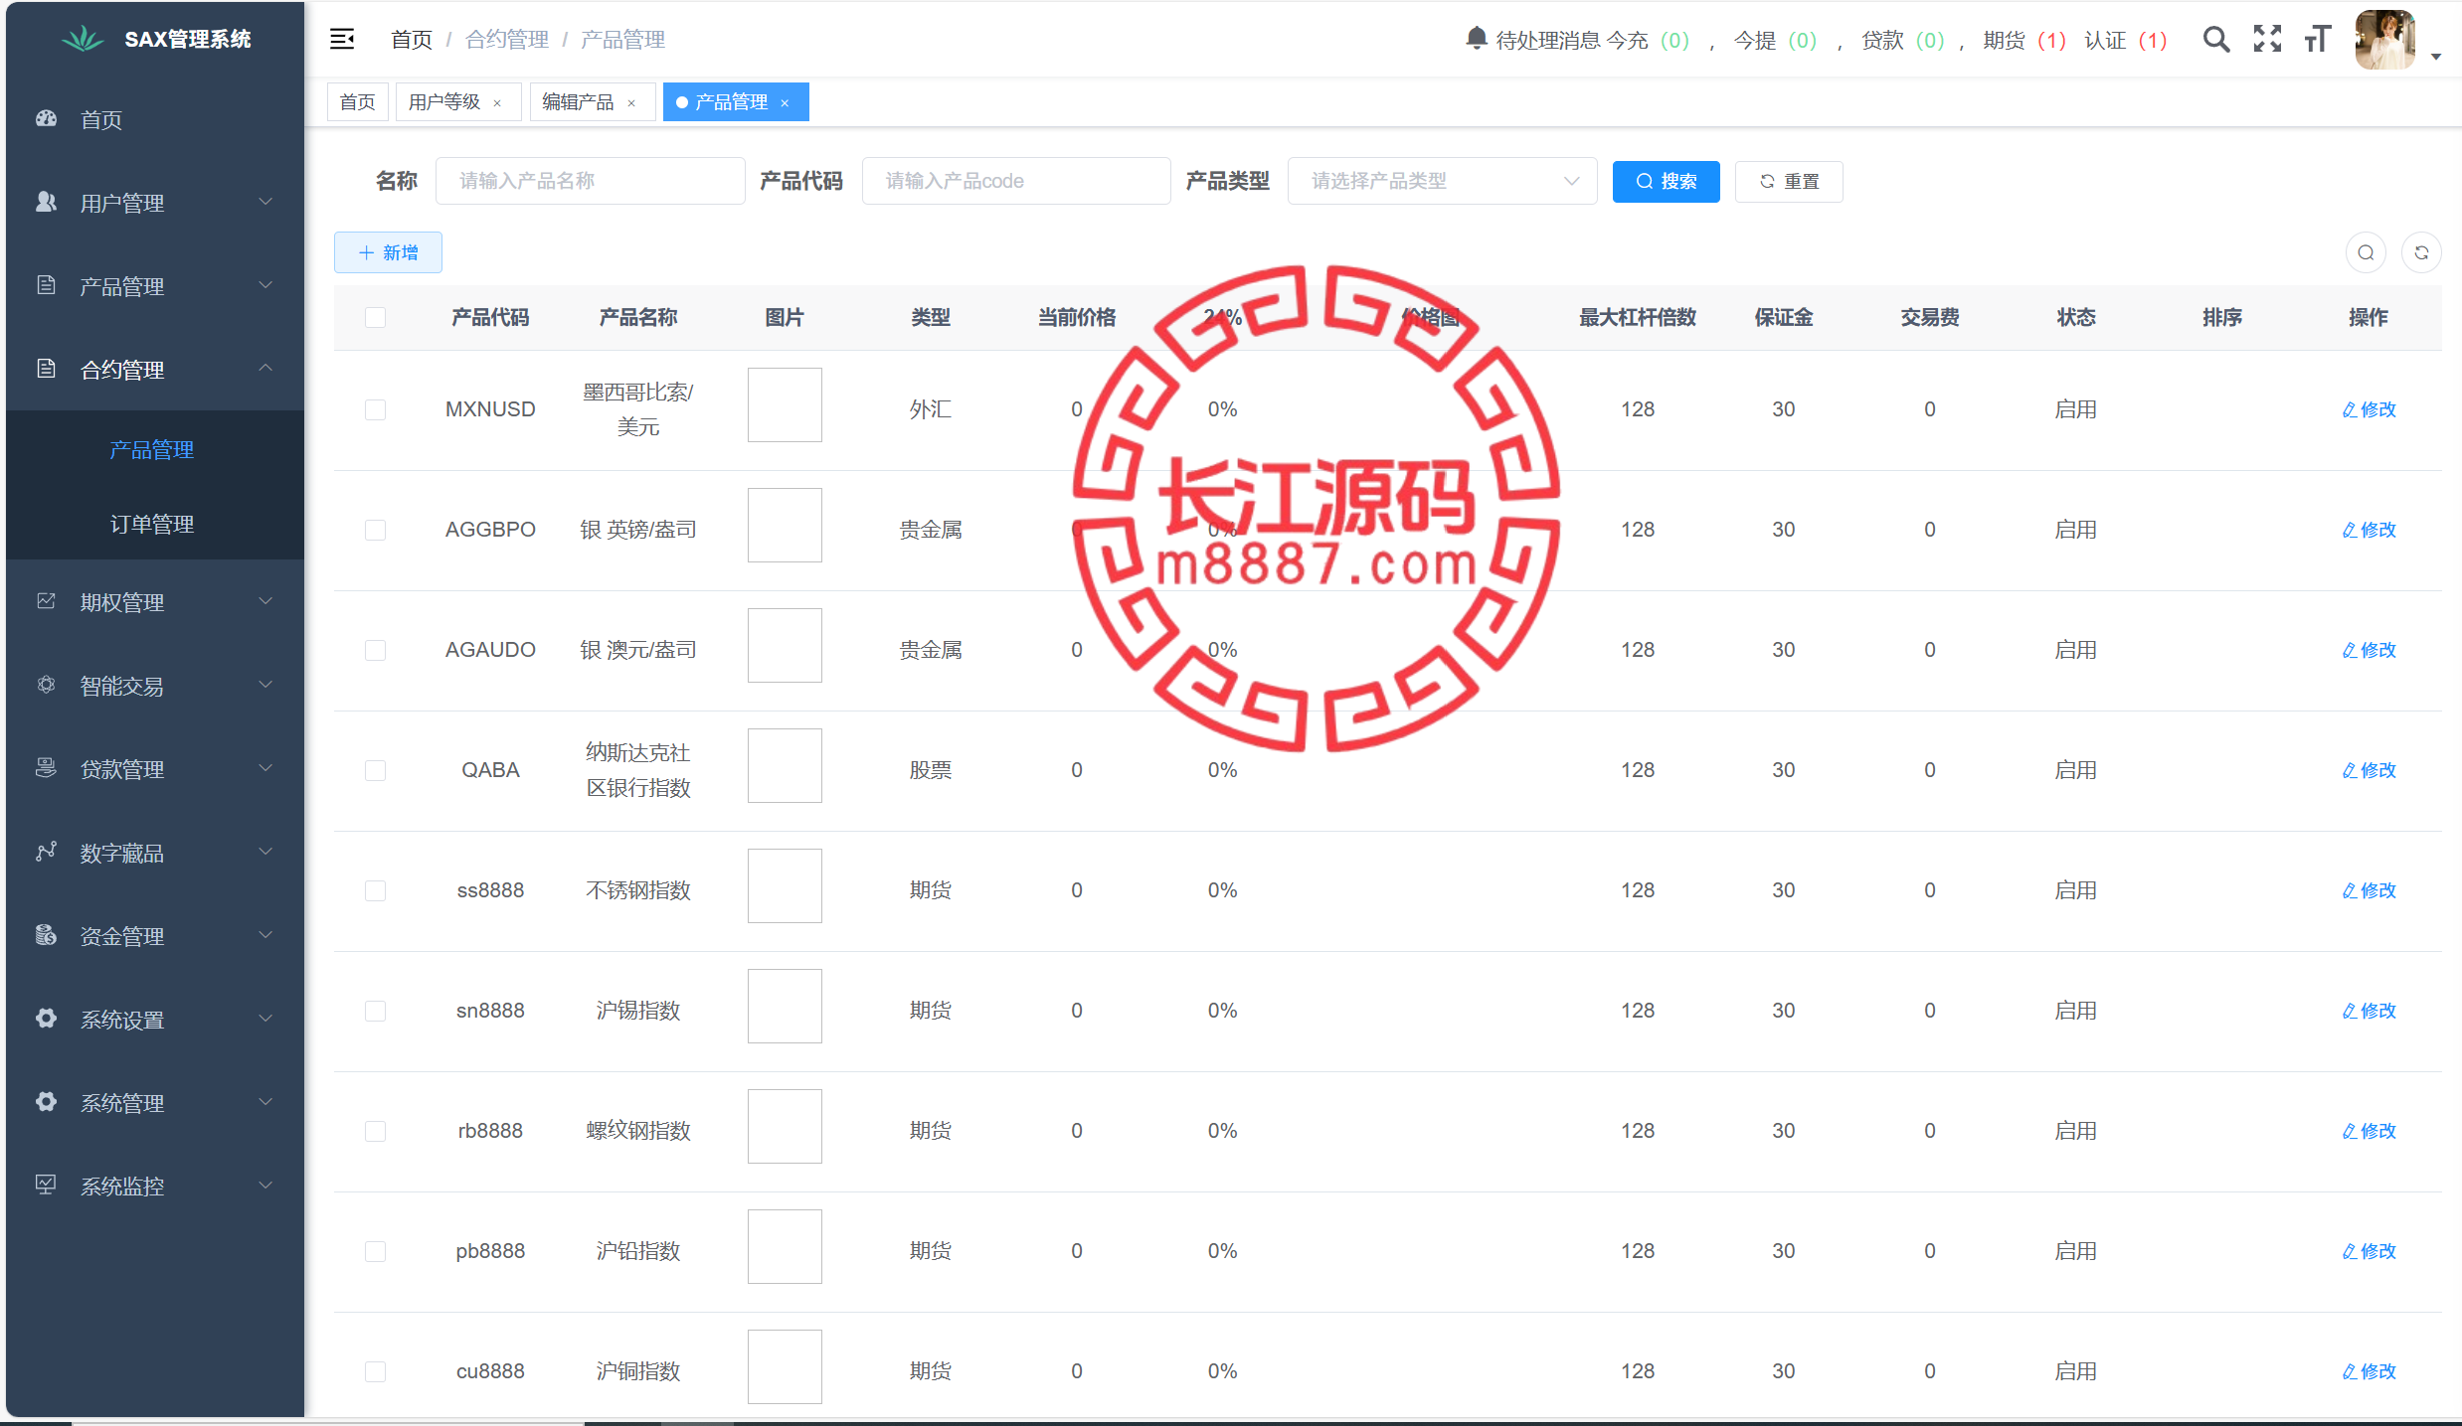Open 订单管理 submenu item
Image resolution: width=2462 pixels, height=1426 pixels.
point(152,524)
